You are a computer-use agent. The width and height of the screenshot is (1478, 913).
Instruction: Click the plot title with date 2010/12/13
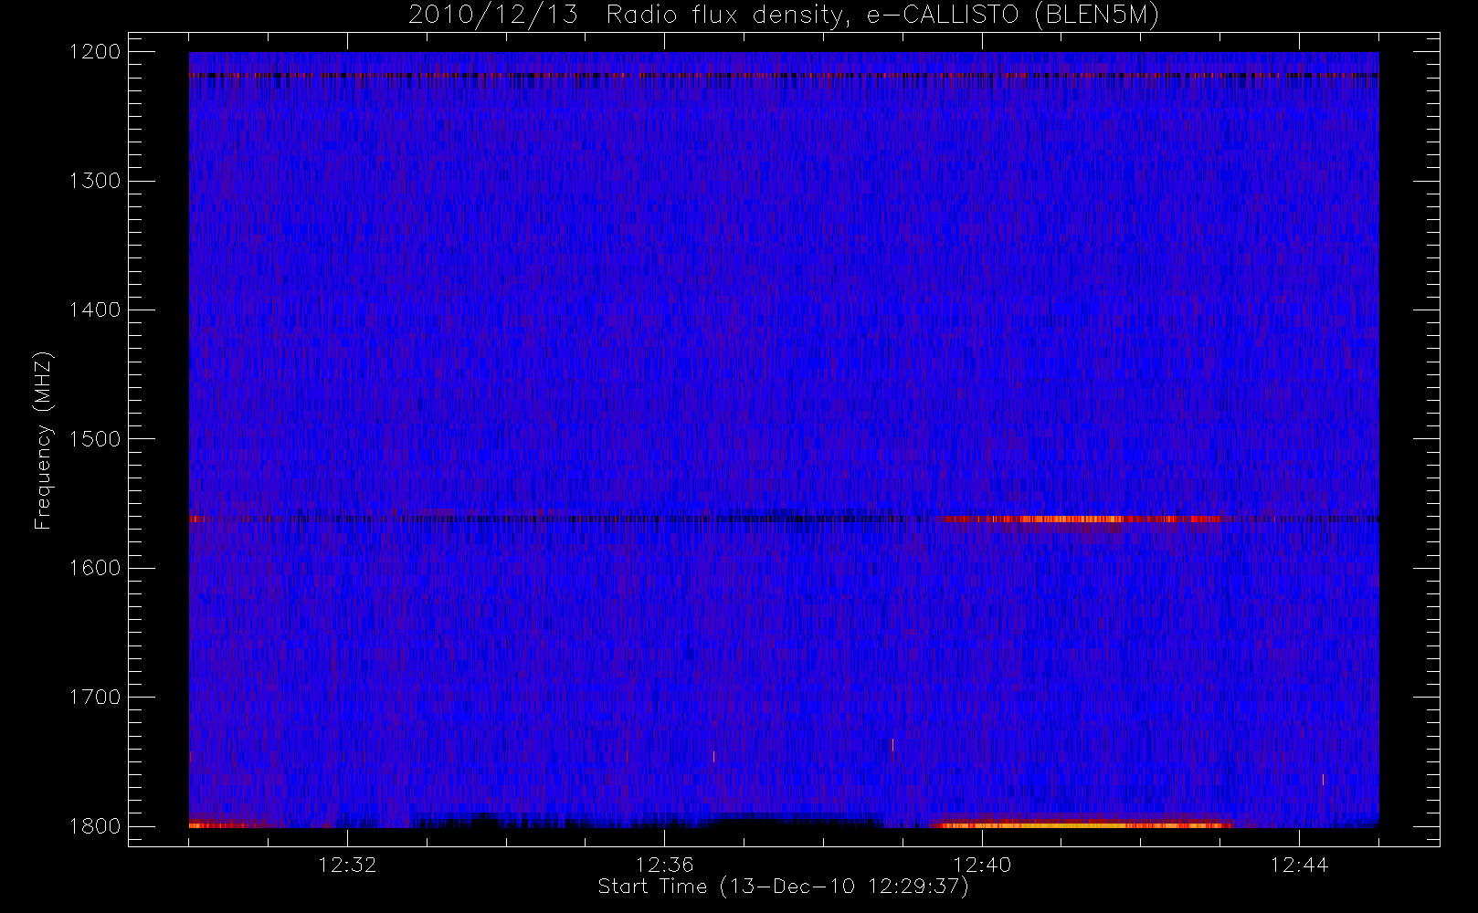click(784, 16)
